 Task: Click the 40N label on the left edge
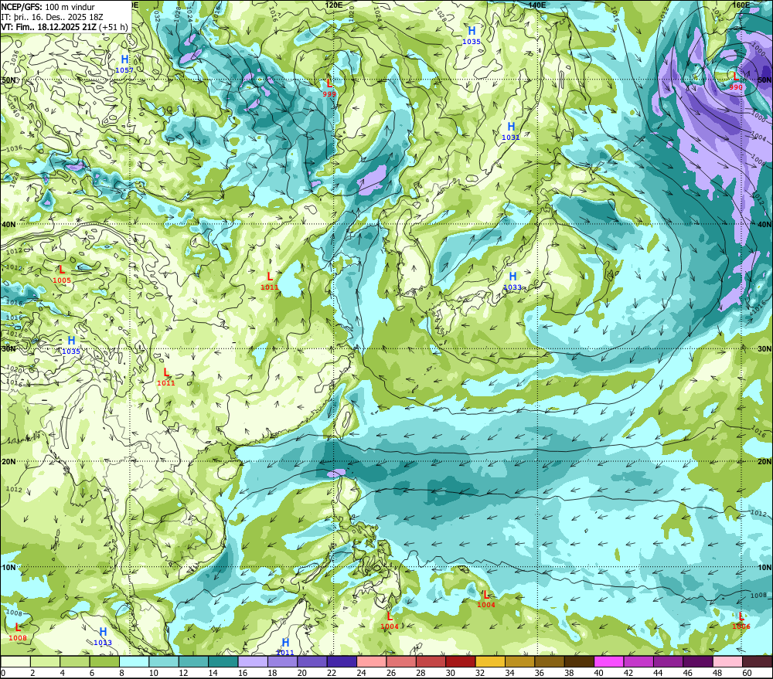coord(9,224)
